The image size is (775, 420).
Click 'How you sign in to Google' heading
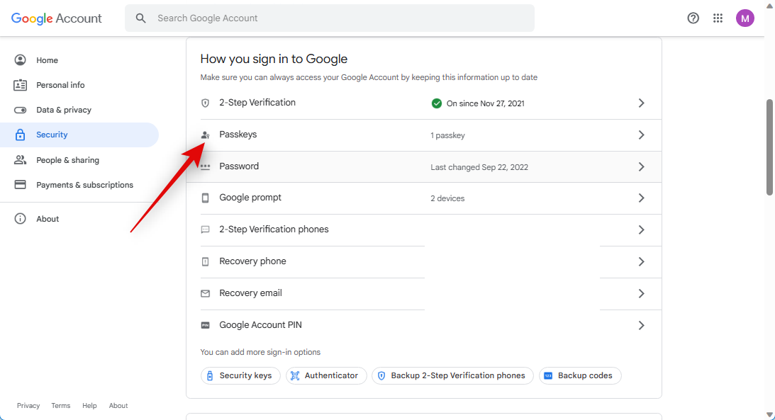coord(274,59)
